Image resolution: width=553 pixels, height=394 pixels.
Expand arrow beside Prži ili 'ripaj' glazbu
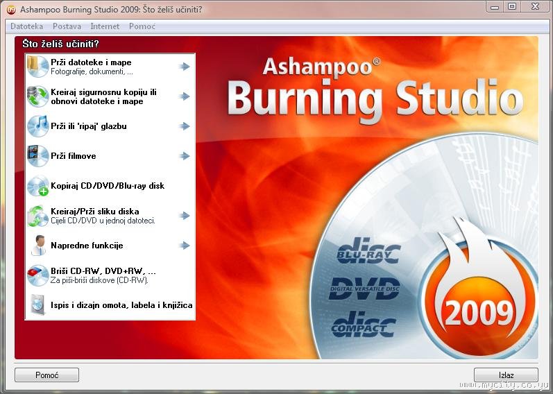(x=184, y=126)
